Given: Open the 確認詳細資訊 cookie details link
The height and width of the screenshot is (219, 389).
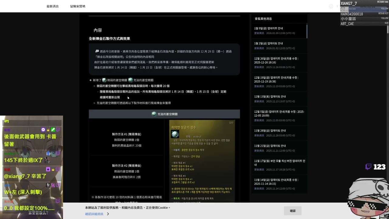Looking at the screenshot, I should (94, 214).
